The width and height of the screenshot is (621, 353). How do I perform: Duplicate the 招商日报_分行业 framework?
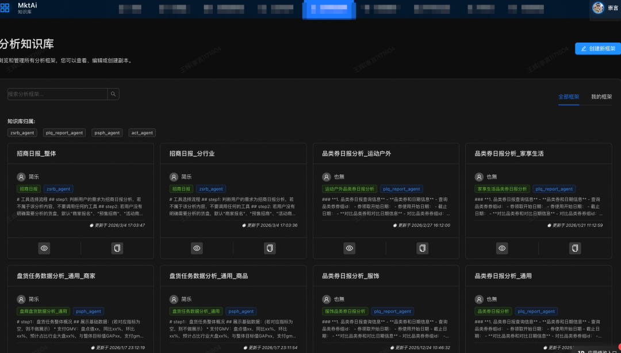[x=270, y=248]
